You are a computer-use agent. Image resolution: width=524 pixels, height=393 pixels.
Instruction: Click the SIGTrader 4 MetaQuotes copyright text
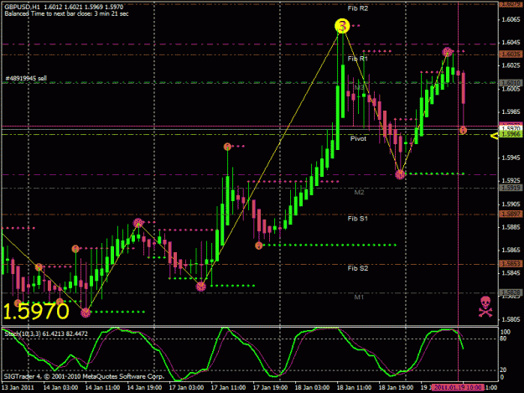[x=84, y=376]
